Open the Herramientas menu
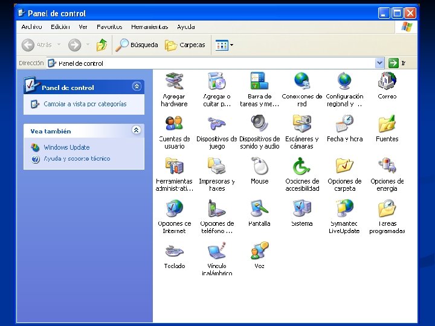This screenshot has width=435, height=326. (150, 27)
